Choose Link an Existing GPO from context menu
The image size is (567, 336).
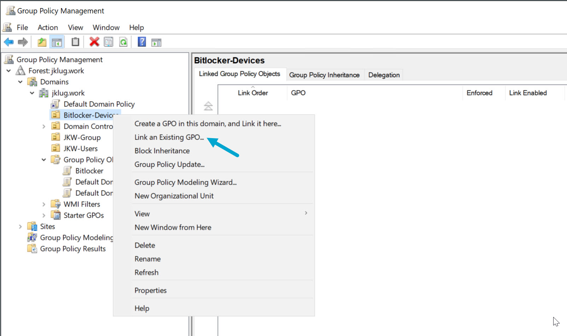[x=169, y=137]
